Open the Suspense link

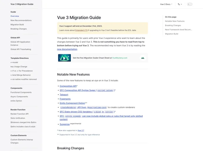(x=65, y=124)
